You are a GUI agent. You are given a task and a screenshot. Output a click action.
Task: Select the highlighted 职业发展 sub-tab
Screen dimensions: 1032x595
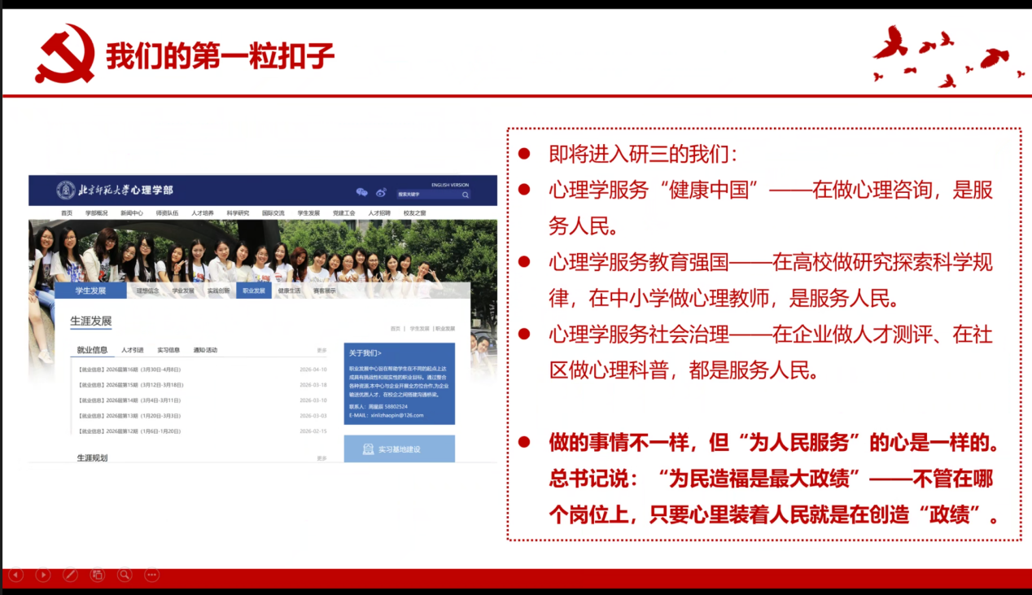(254, 291)
